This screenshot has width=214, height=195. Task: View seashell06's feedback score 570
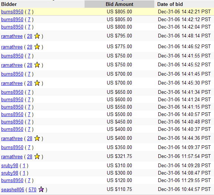tap(32, 189)
